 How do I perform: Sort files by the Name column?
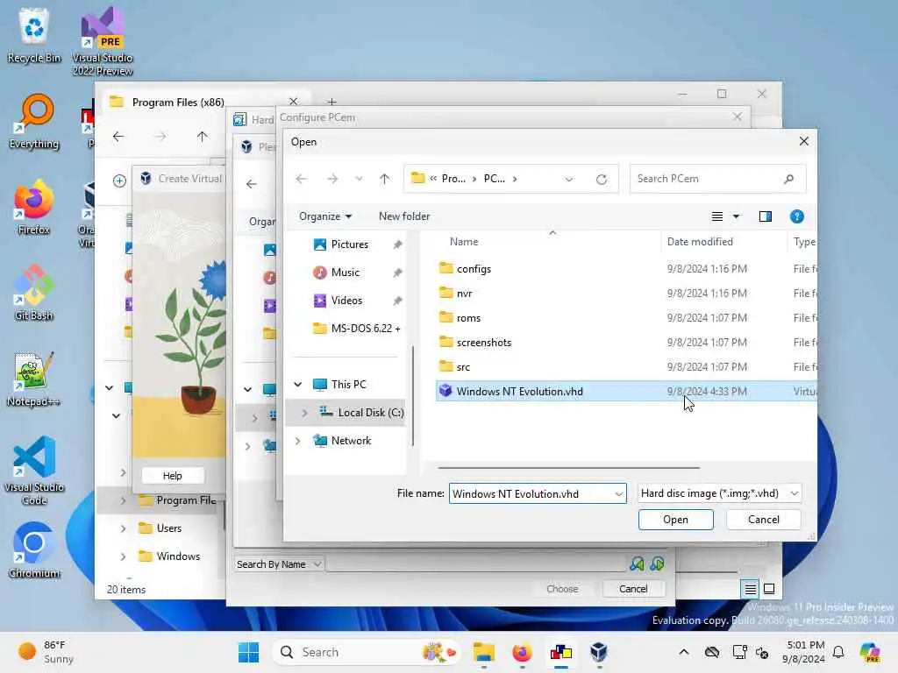coord(464,242)
